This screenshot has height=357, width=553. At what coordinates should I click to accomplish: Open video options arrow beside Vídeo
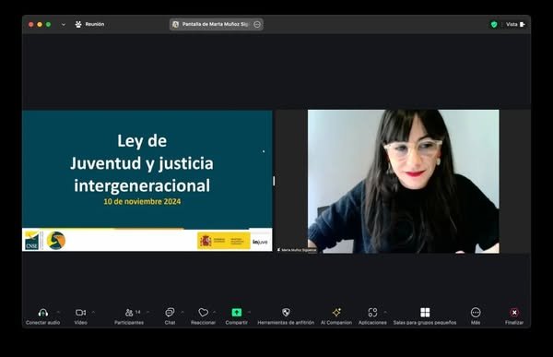[93, 312]
